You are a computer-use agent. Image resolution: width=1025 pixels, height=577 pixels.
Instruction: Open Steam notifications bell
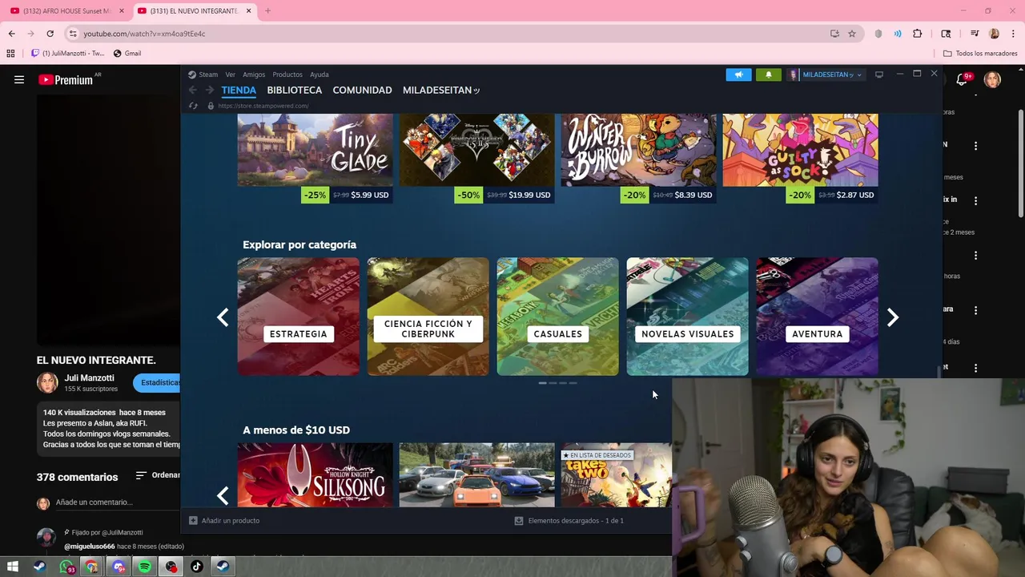coord(768,75)
